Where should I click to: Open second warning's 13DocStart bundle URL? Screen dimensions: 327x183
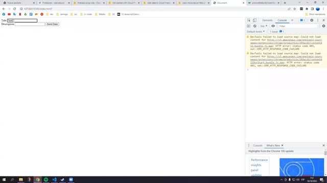286,59
